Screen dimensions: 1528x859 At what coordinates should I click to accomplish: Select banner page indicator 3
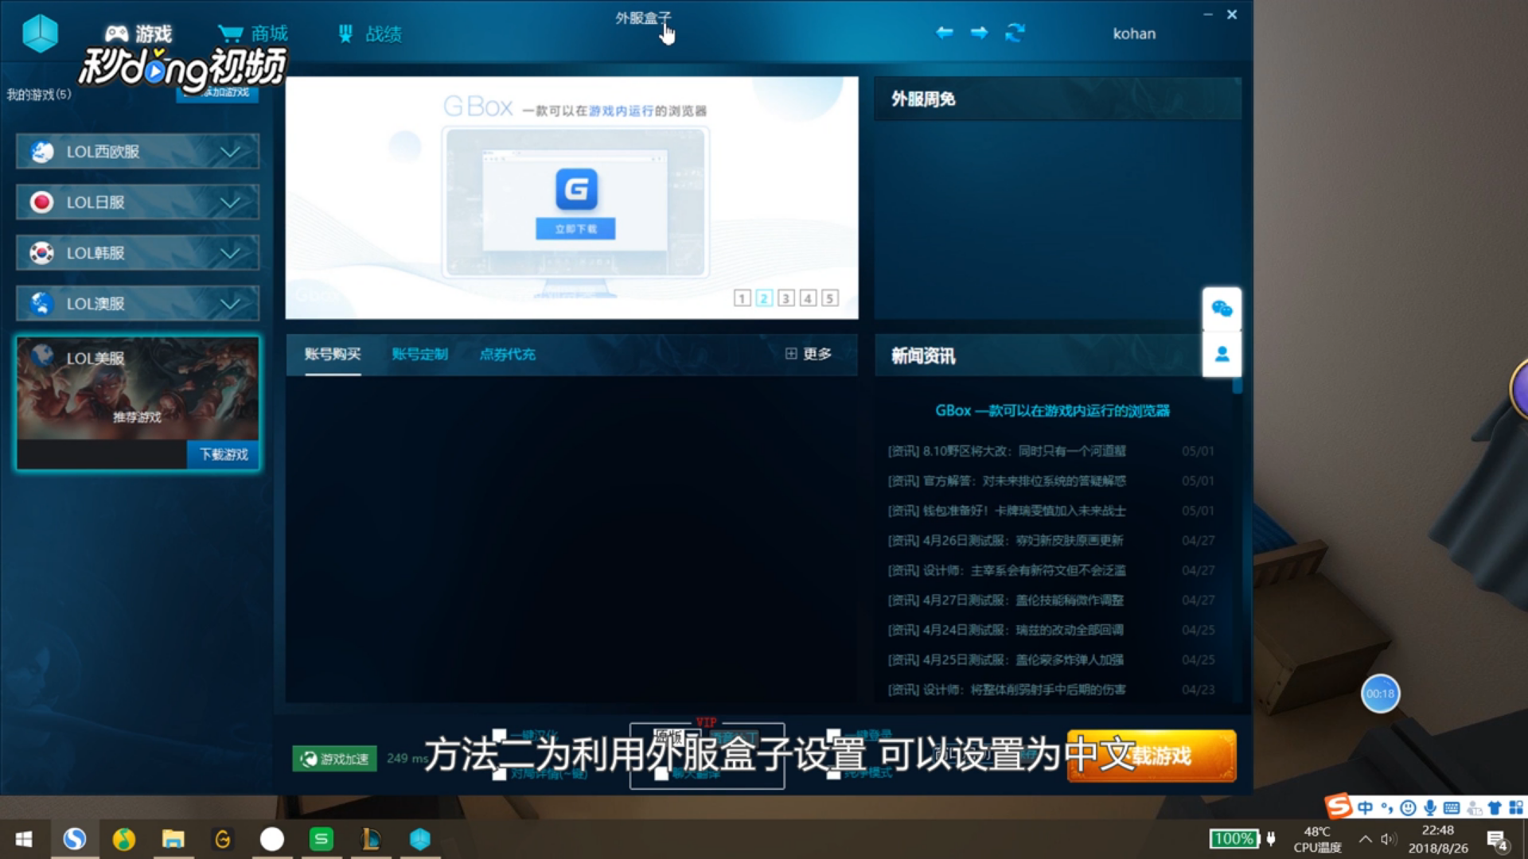coord(785,298)
